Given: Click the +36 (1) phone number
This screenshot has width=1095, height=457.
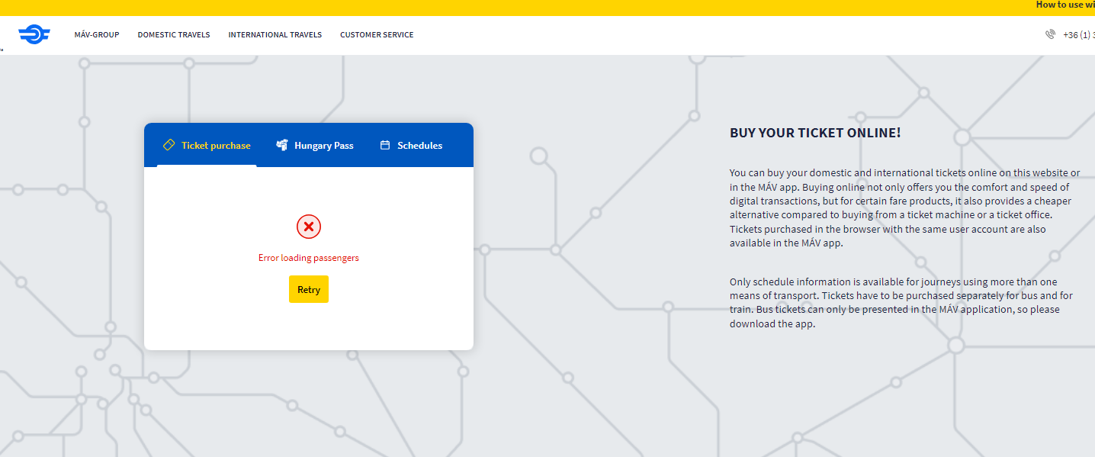Looking at the screenshot, I should [1078, 35].
